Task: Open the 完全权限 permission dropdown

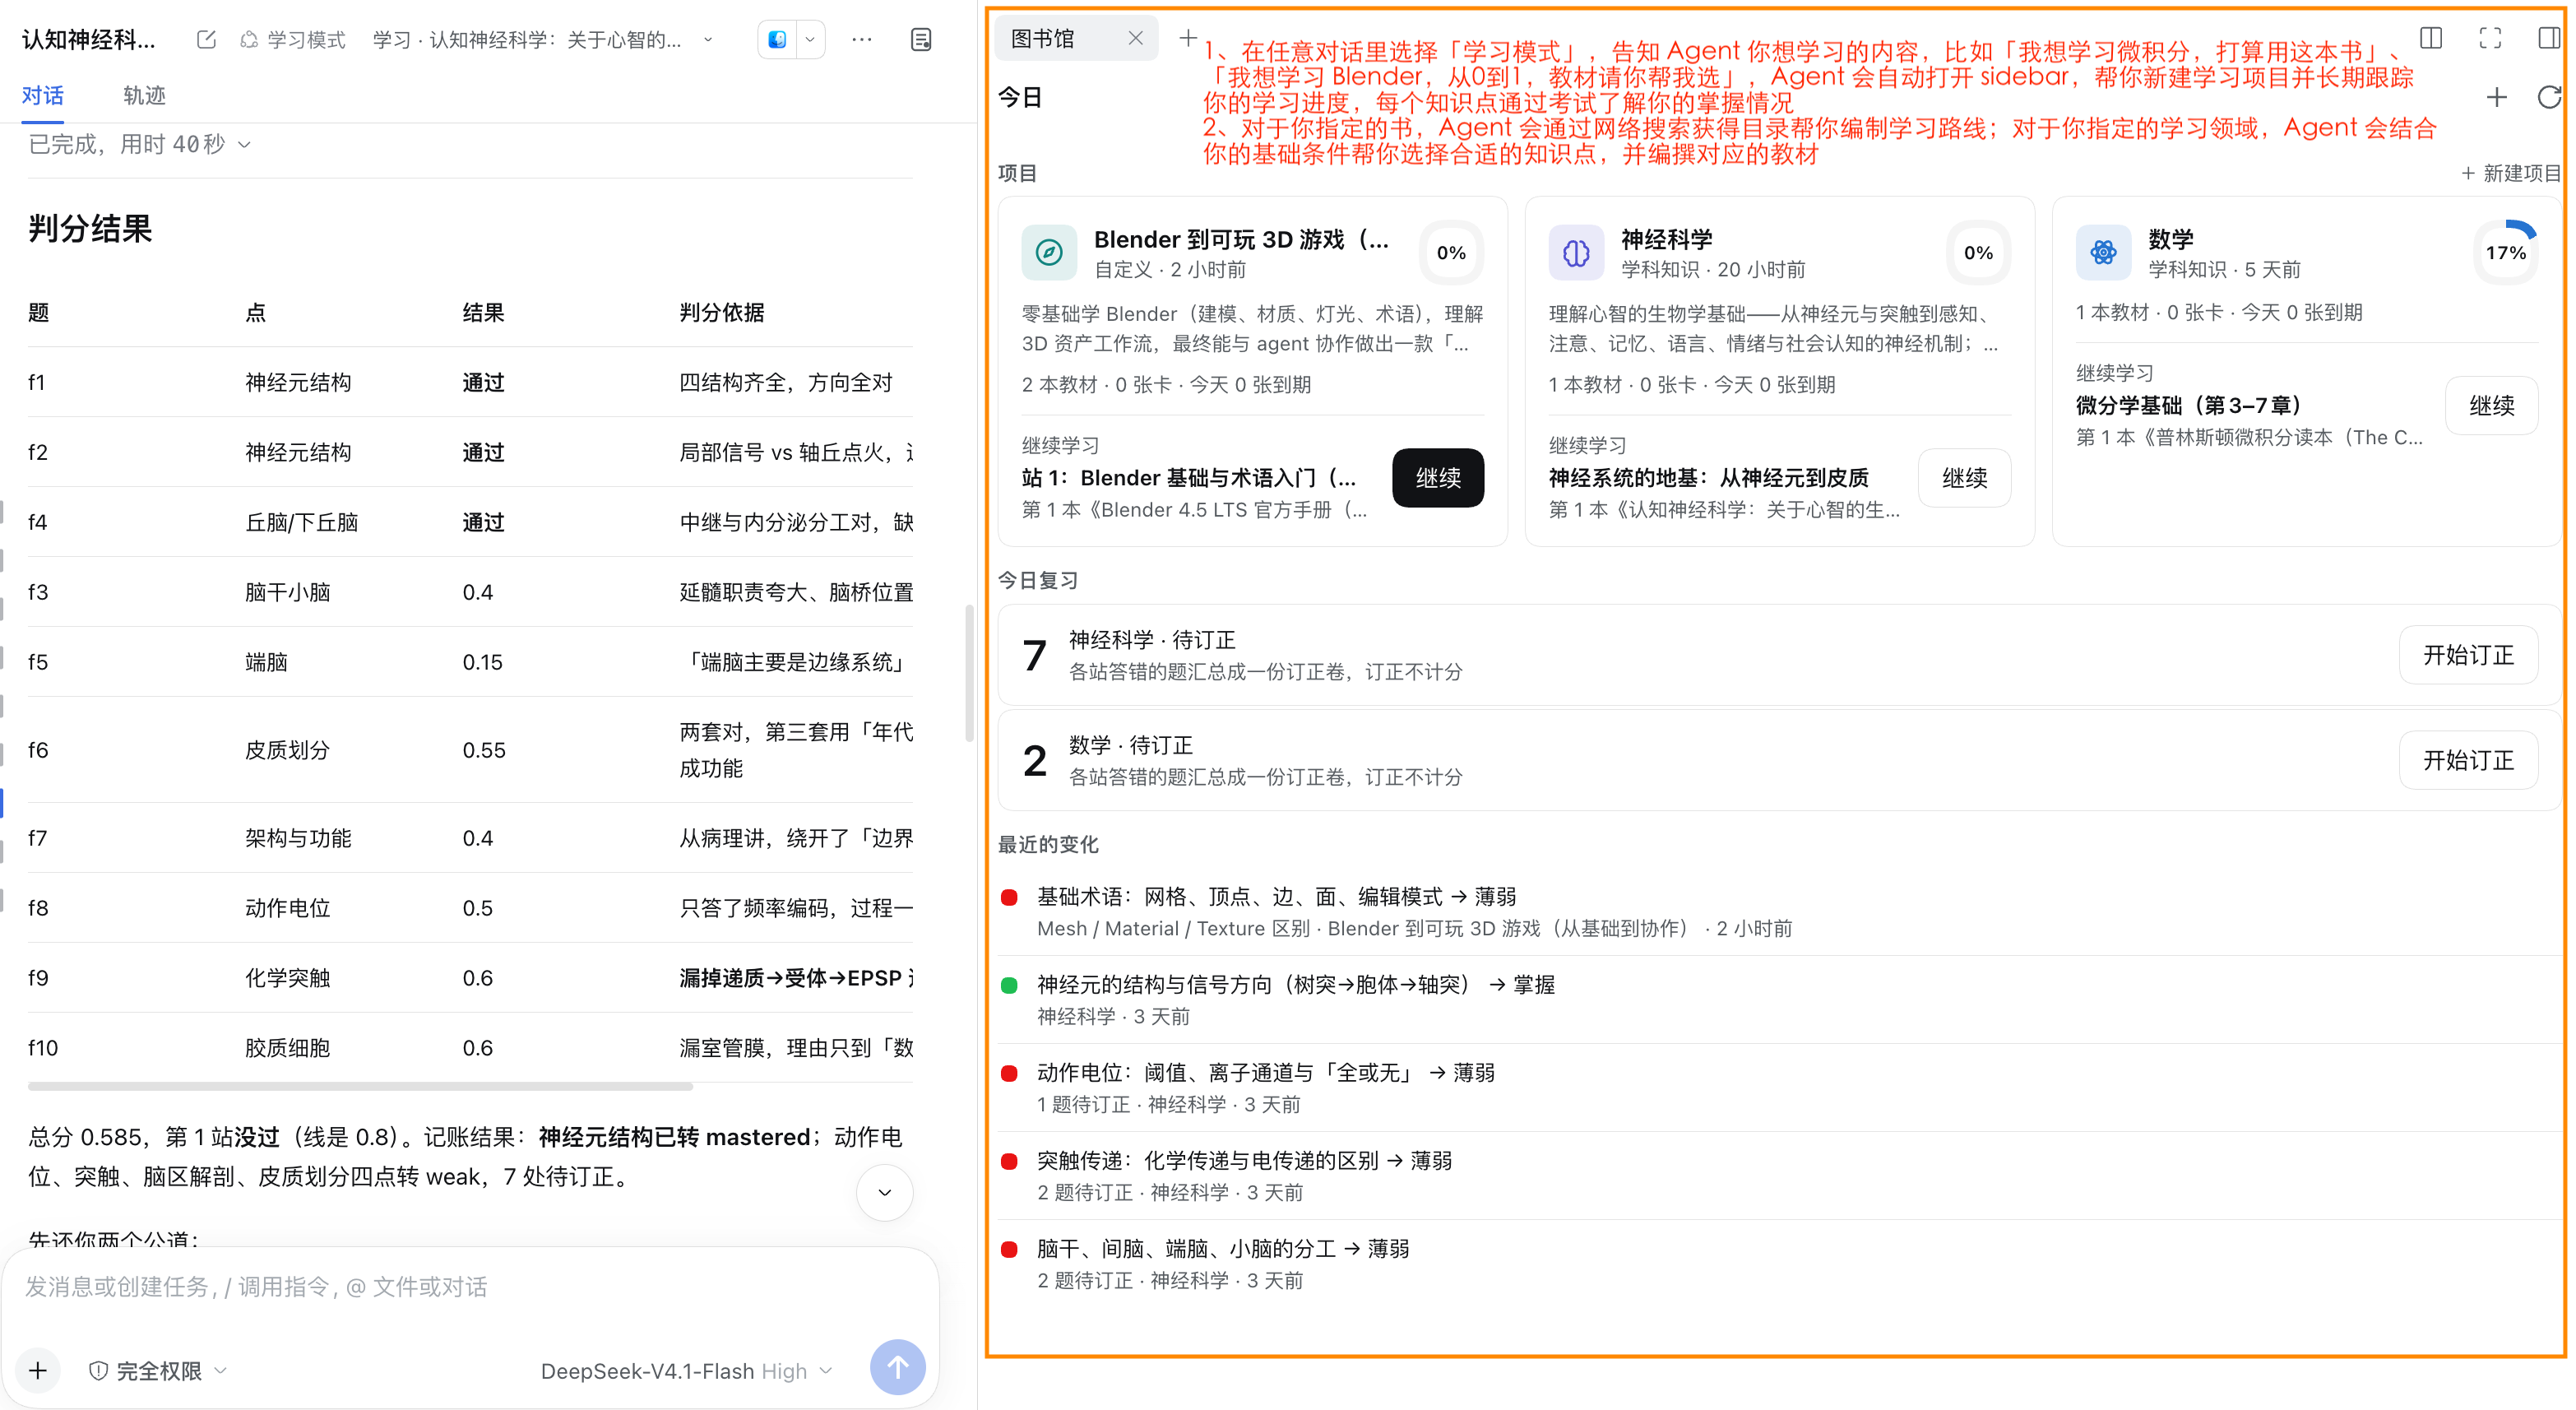Action: [158, 1371]
